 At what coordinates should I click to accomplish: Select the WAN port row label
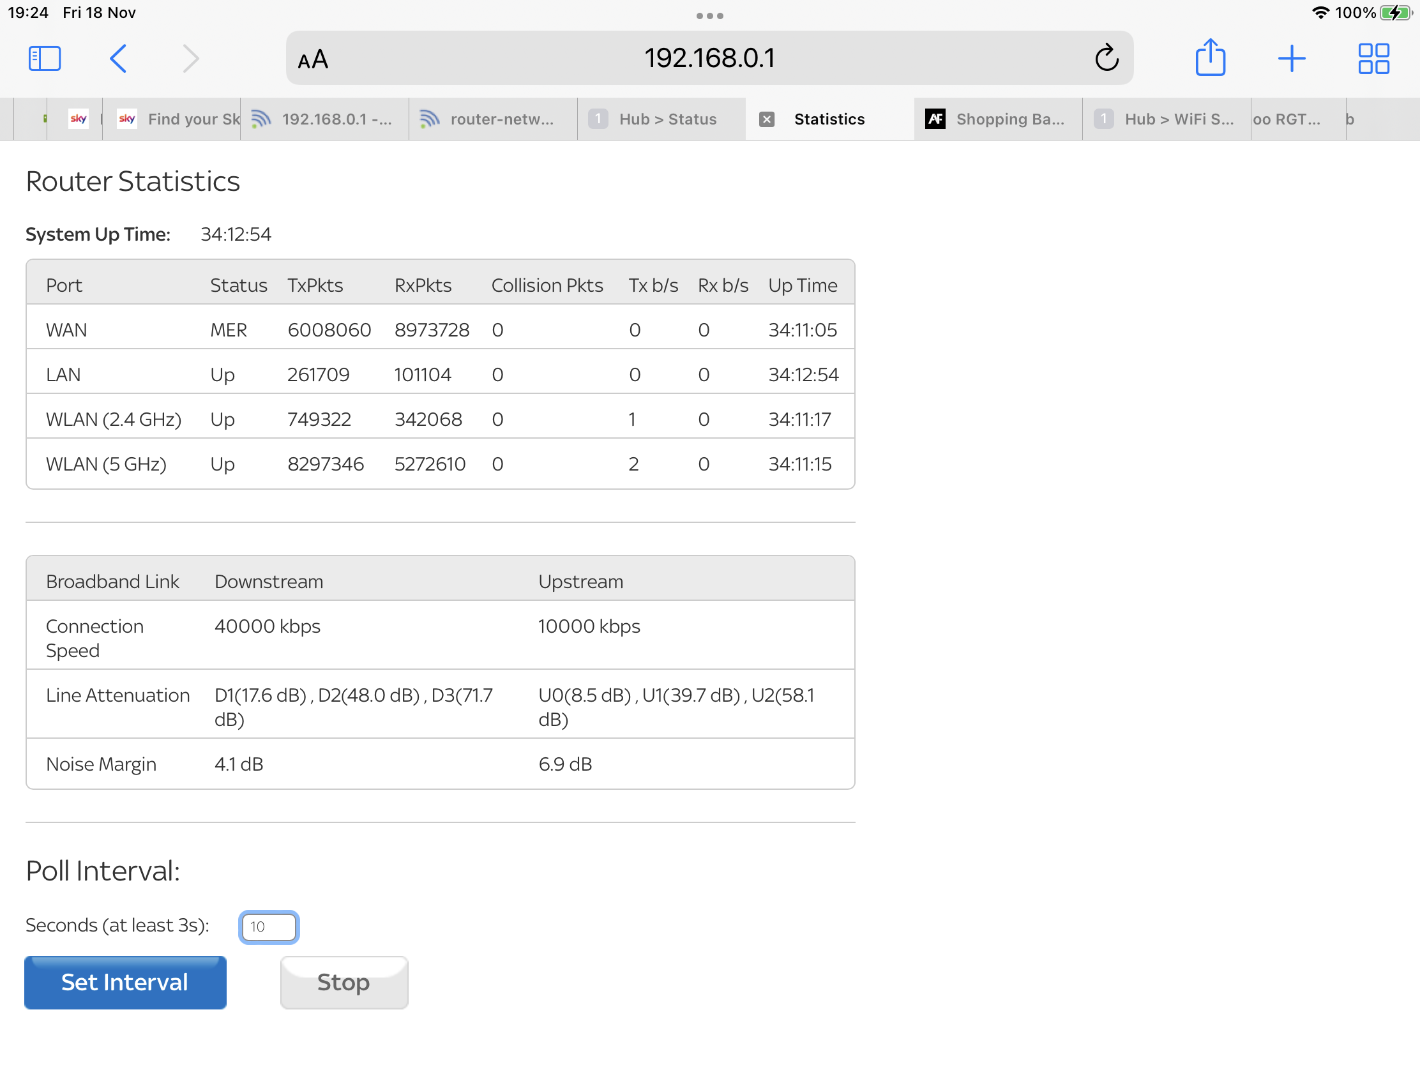pos(67,330)
